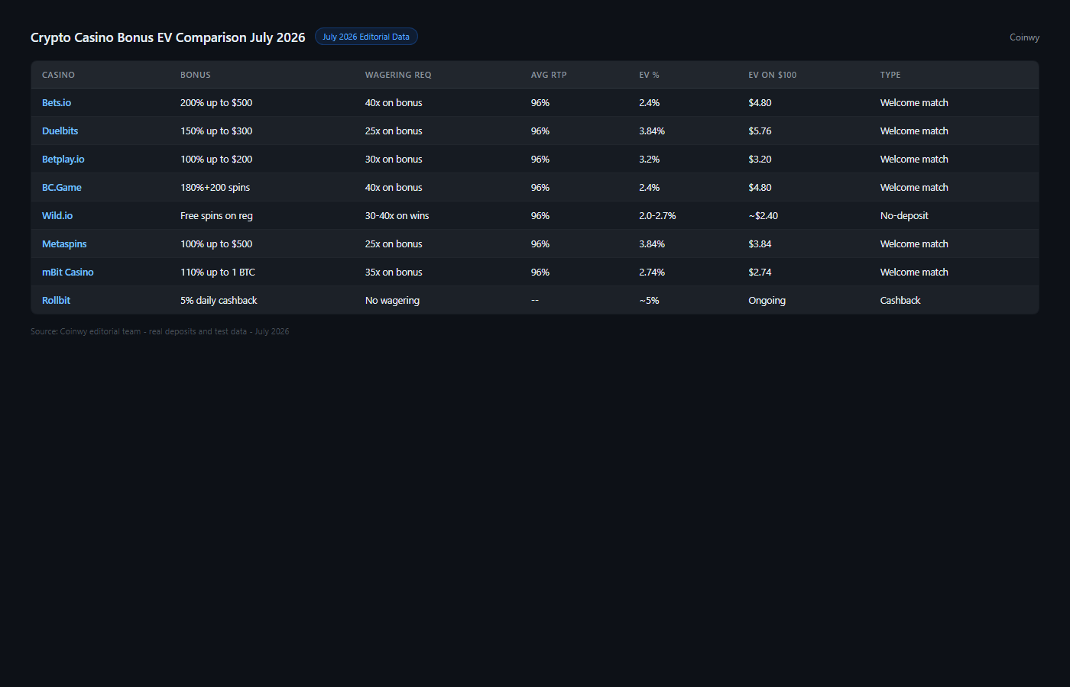This screenshot has width=1070, height=687.
Task: Click the TYPE column header
Action: tap(890, 75)
